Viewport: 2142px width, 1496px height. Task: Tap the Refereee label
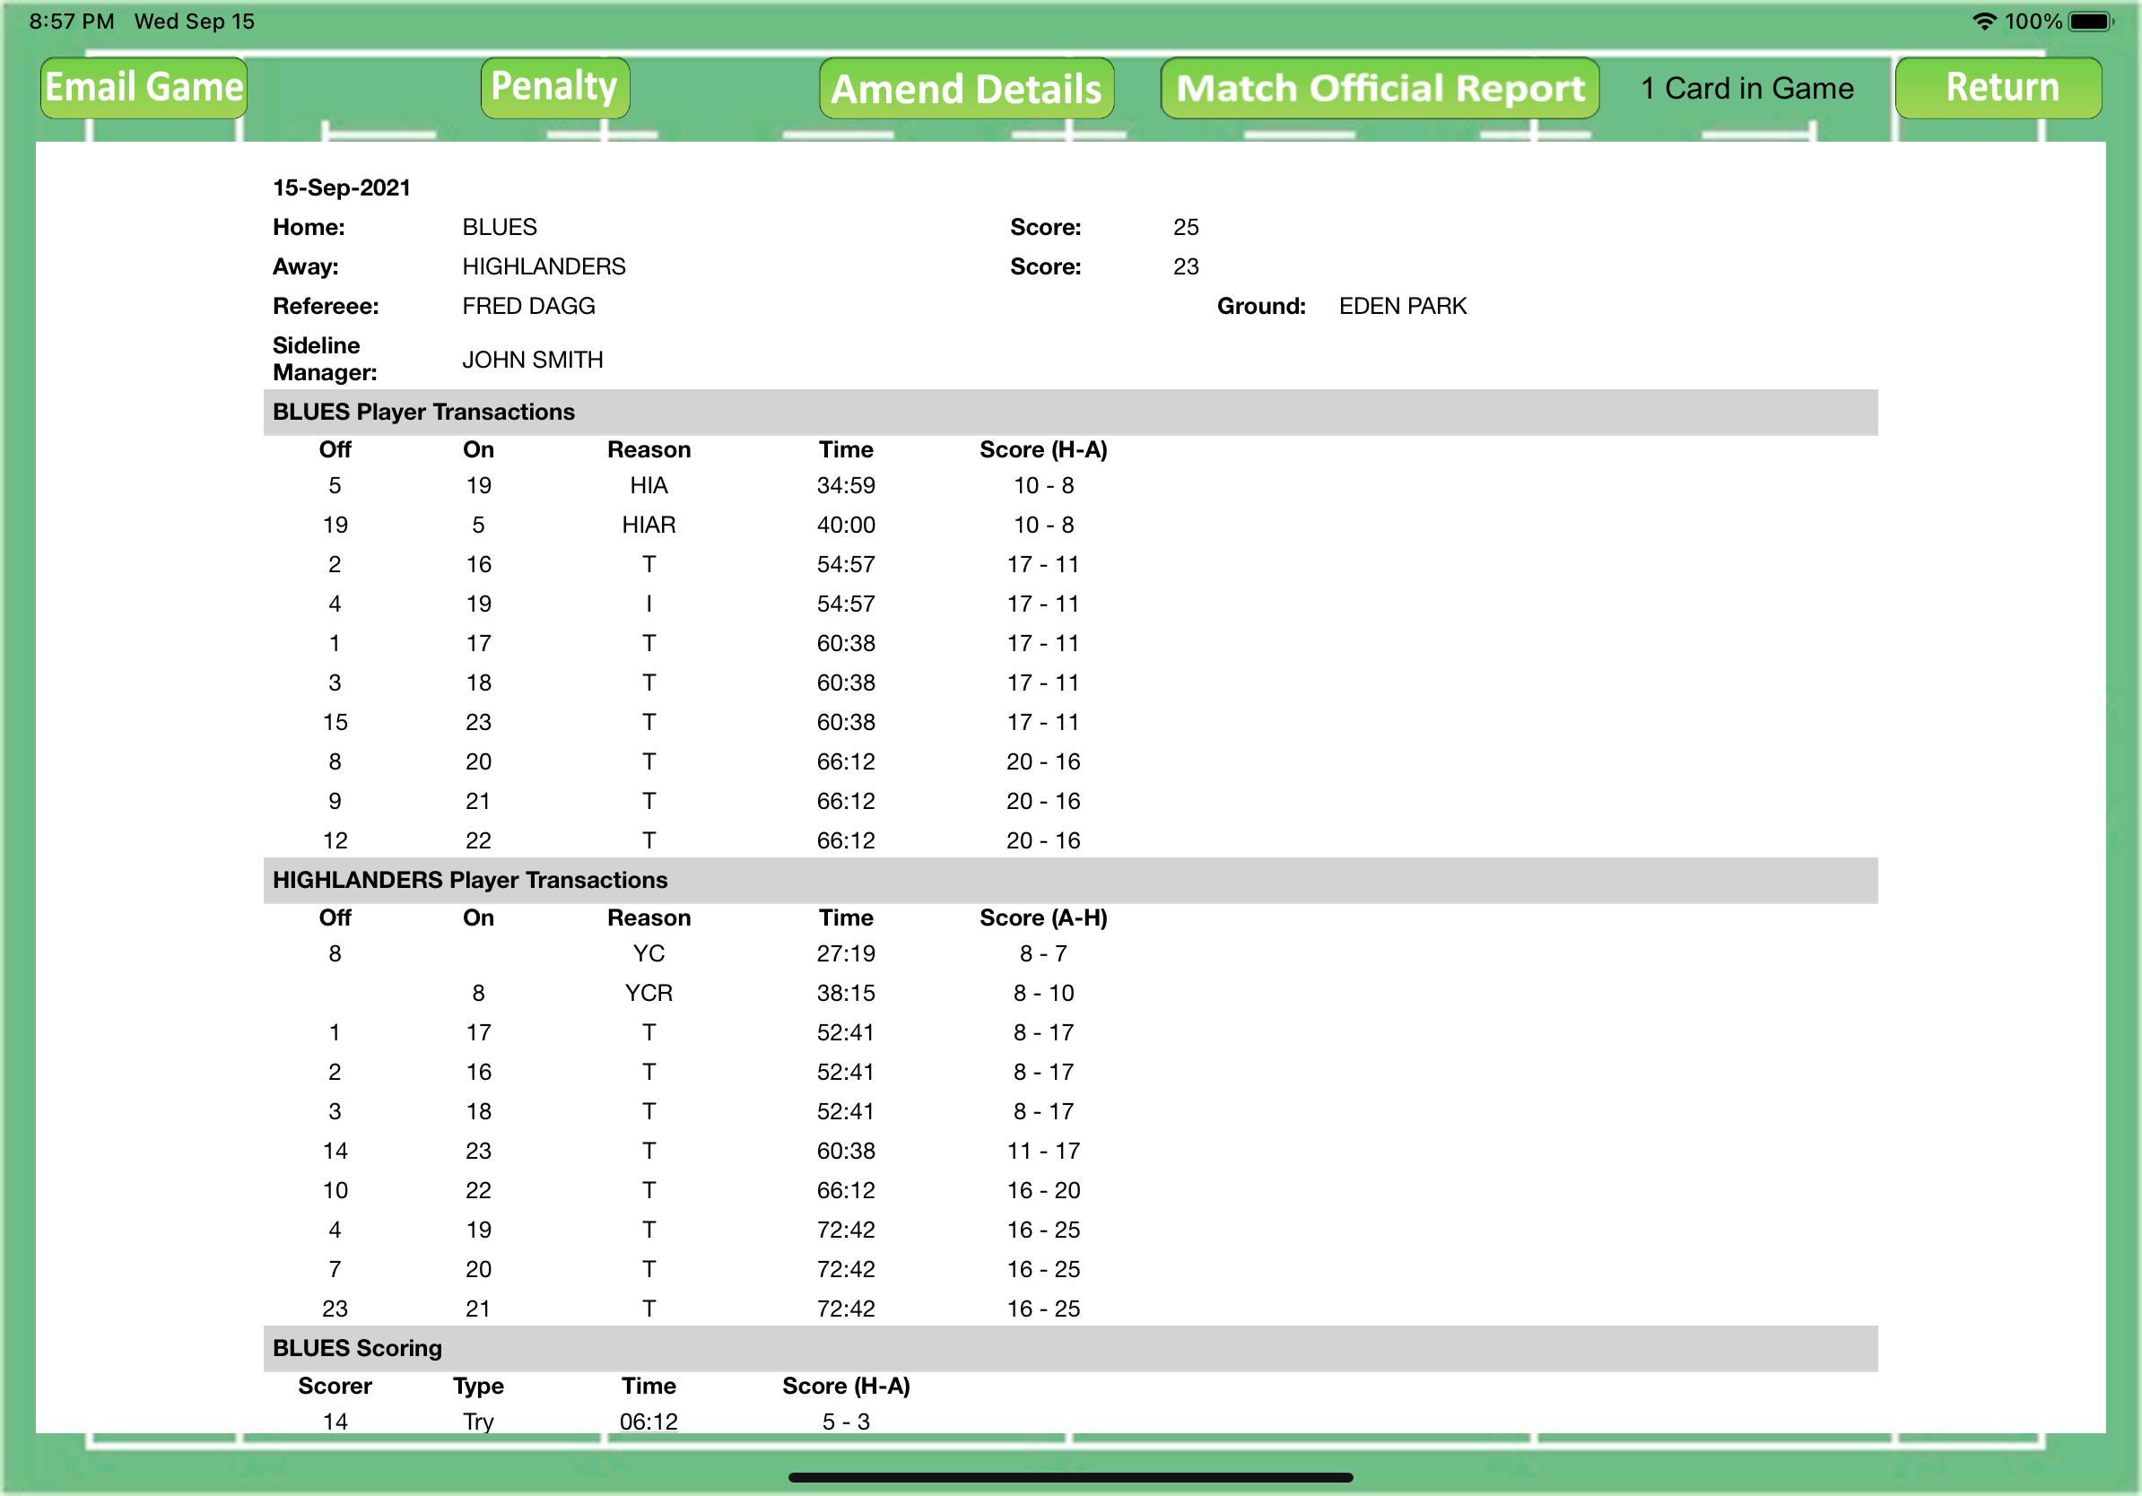[x=326, y=306]
